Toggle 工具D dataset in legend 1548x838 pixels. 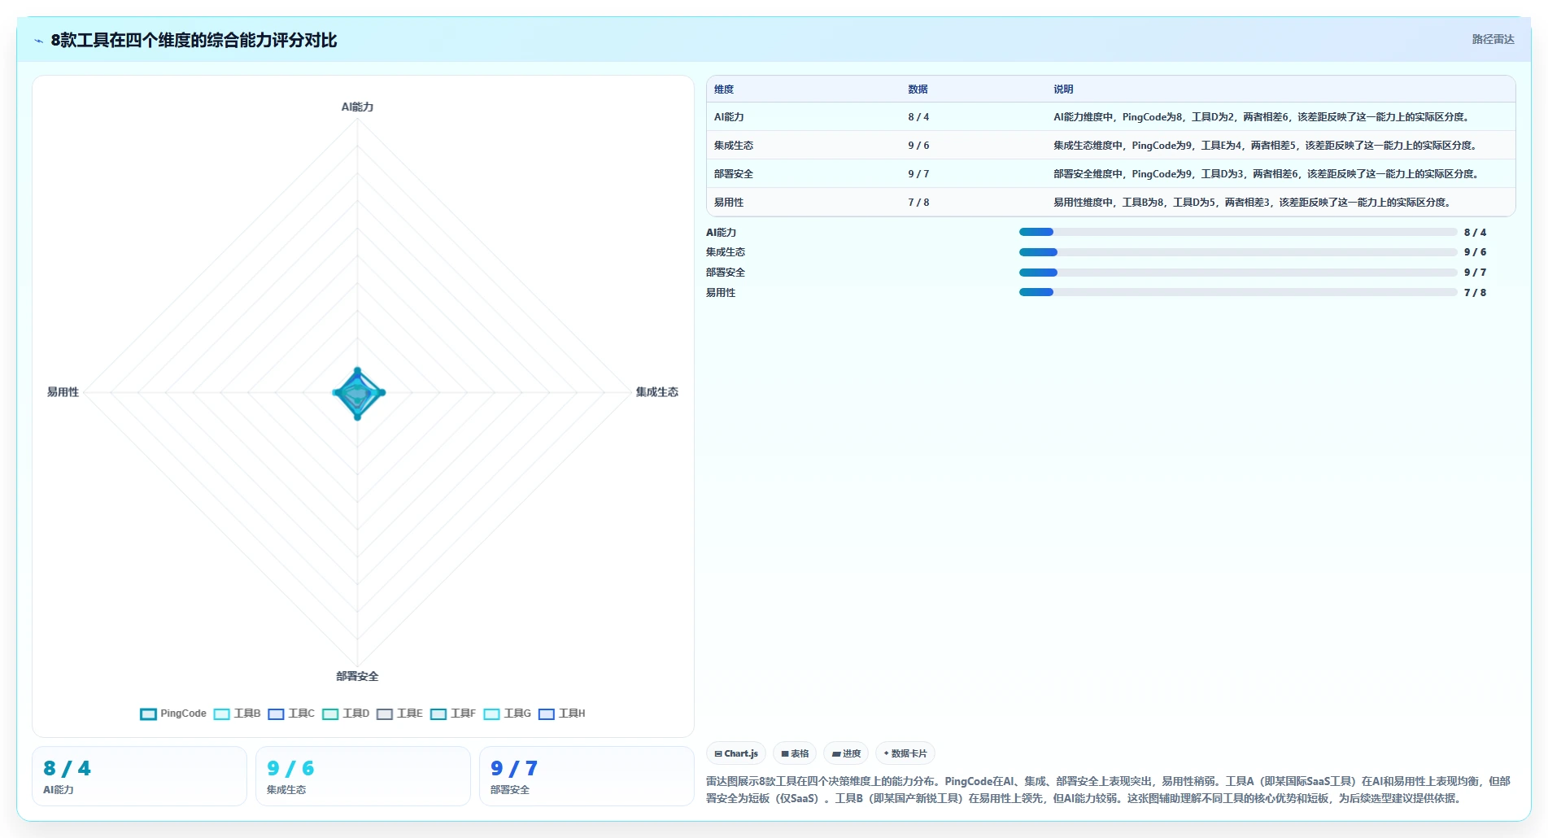(346, 714)
